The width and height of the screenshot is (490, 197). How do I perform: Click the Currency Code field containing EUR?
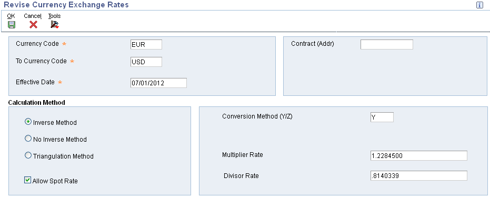[146, 44]
